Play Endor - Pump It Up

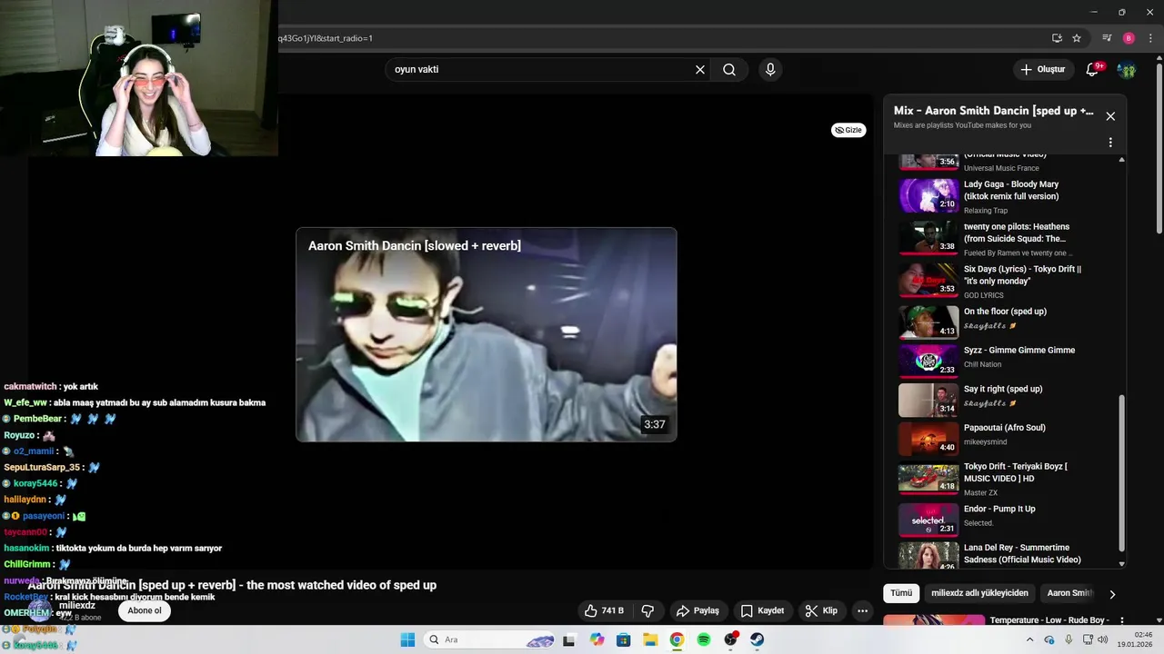click(x=1008, y=520)
